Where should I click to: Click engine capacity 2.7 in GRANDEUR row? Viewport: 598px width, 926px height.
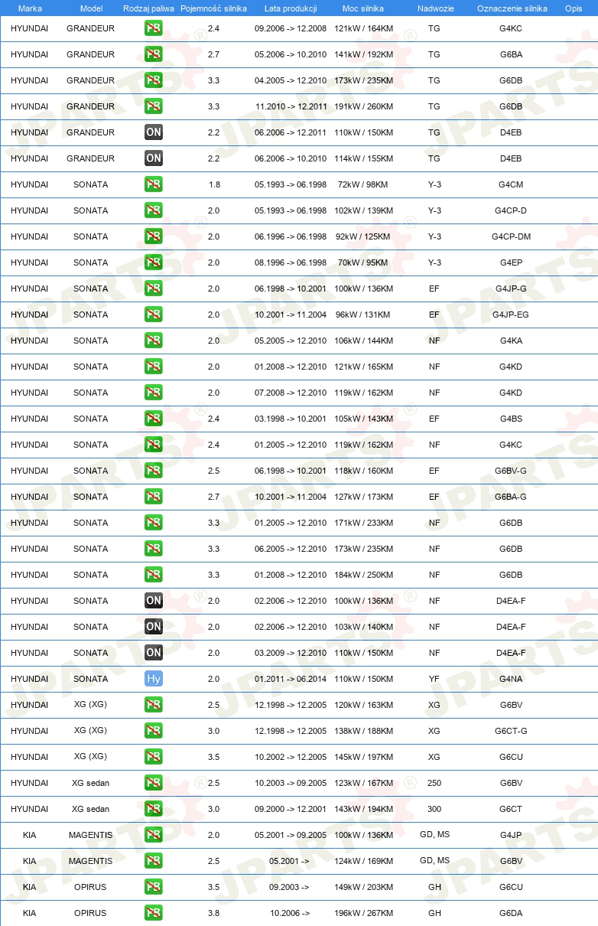[x=214, y=54]
